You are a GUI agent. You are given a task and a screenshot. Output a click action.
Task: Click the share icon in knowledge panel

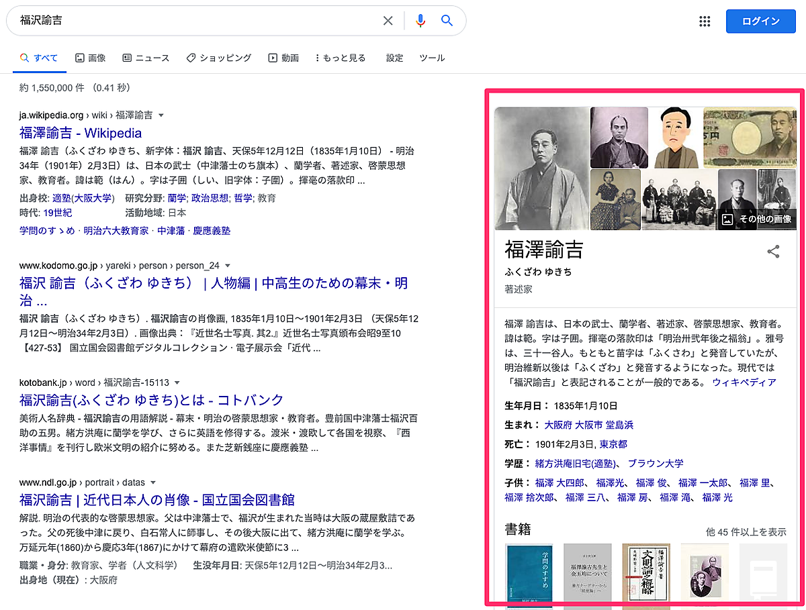tap(773, 252)
